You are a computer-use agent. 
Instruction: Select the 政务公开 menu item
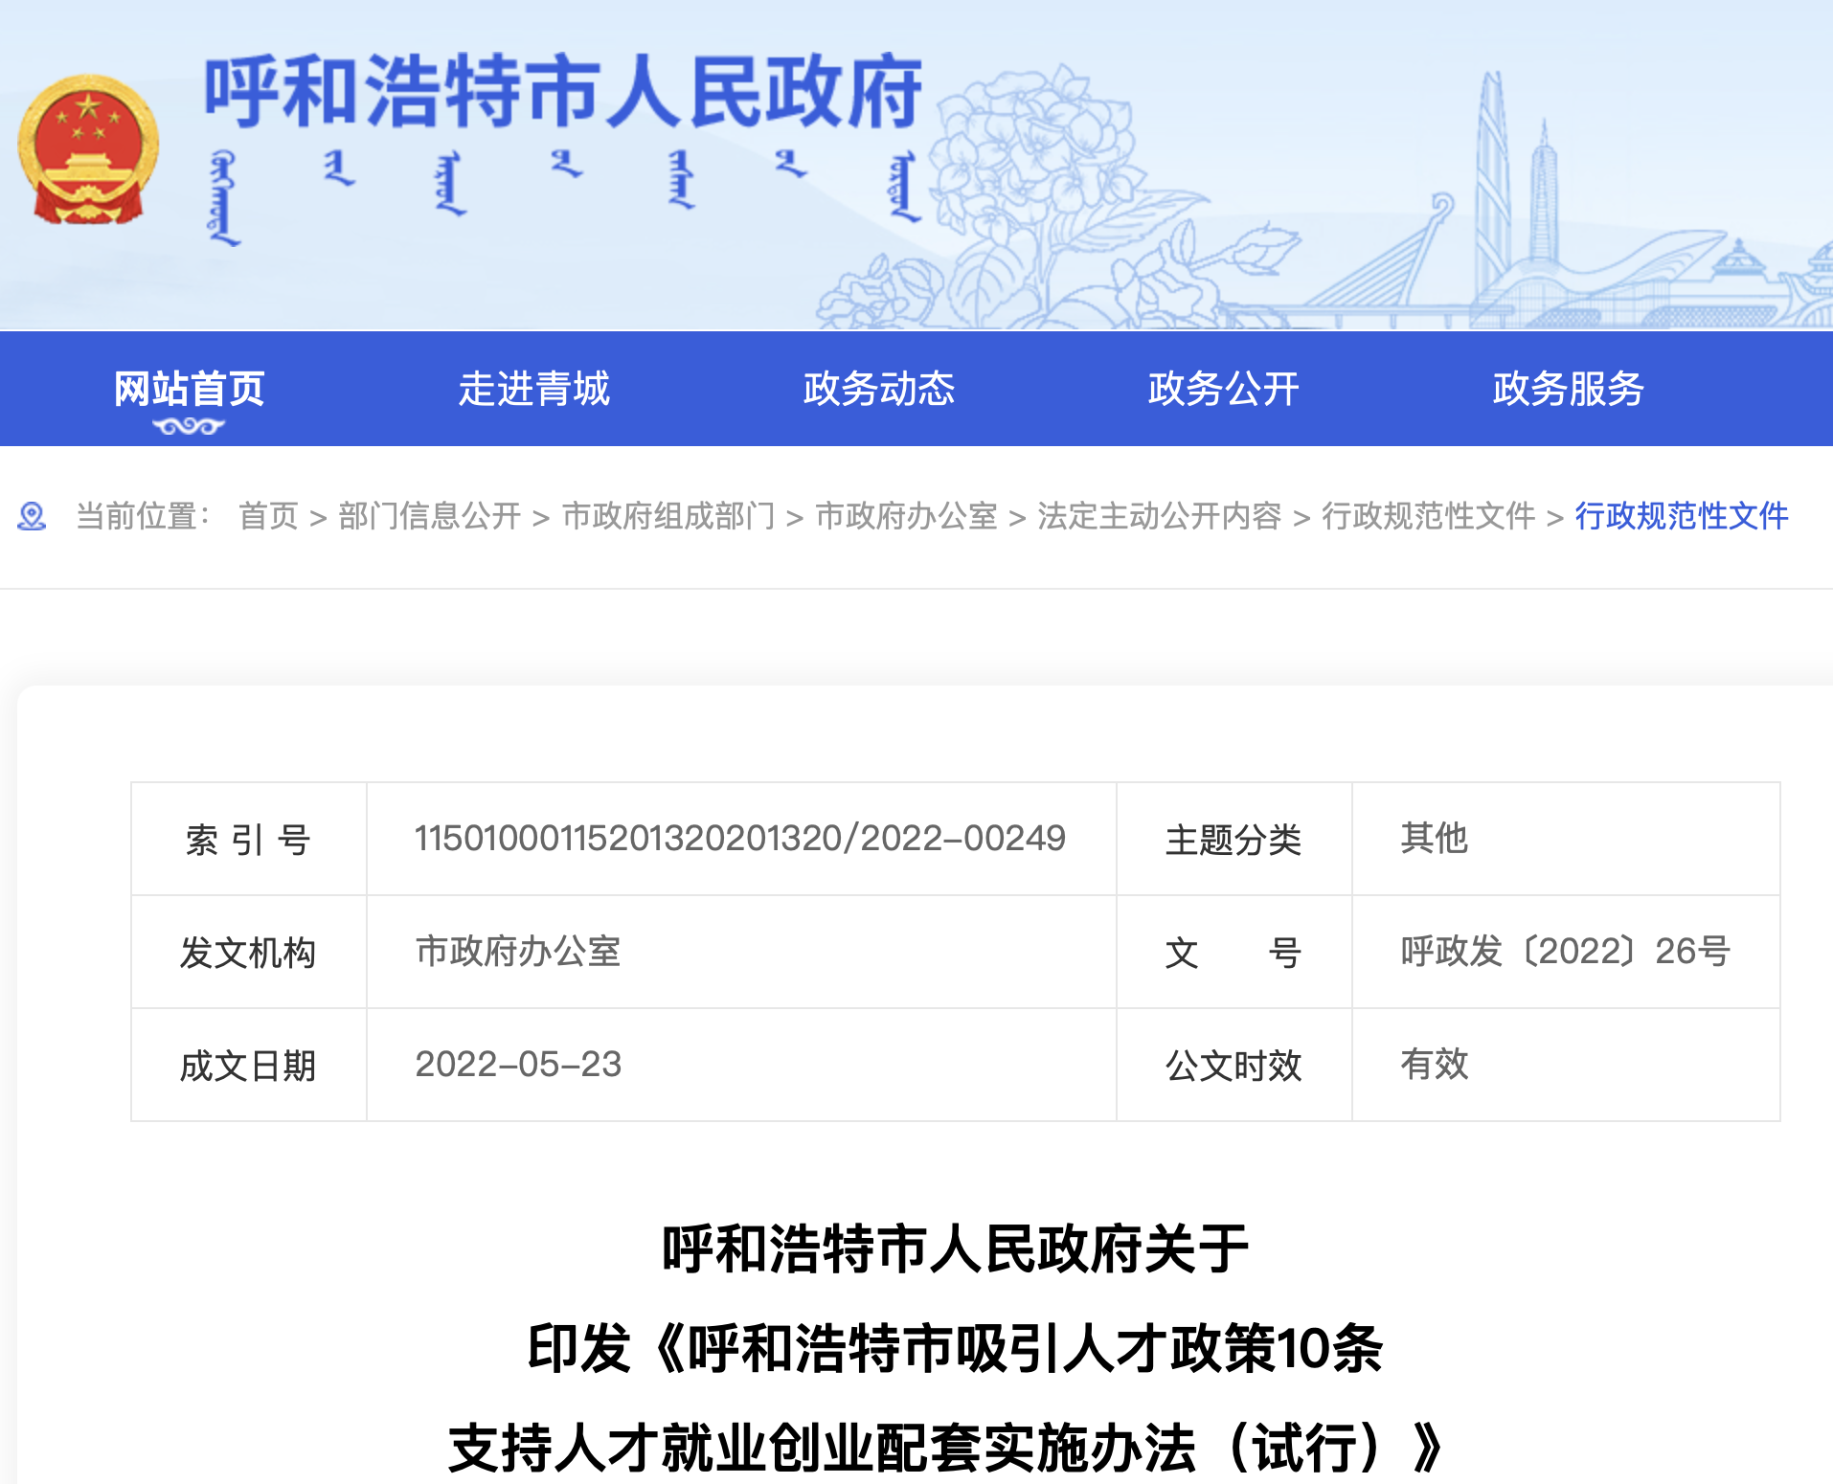tap(1223, 389)
